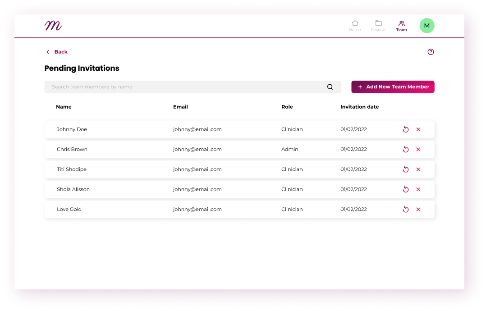Screen dimensions: 486x311
Task: Focus the team member search field
Action: [x=193, y=87]
